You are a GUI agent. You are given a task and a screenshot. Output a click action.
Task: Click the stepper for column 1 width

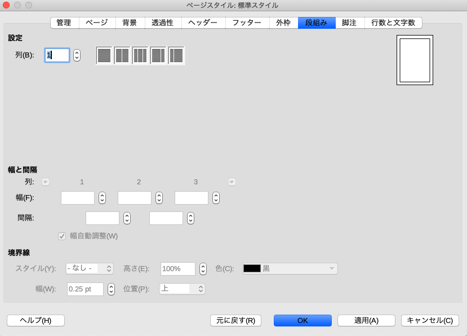point(102,198)
